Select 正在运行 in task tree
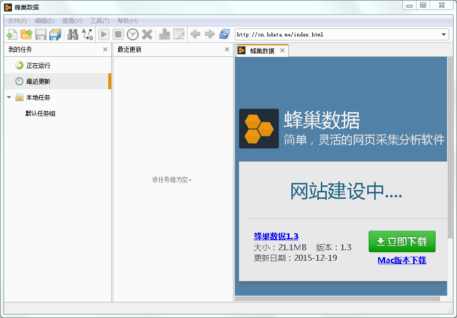 click(x=58, y=65)
